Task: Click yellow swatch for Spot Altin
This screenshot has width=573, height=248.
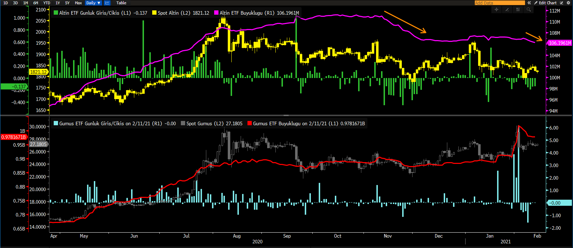Action: (154, 13)
